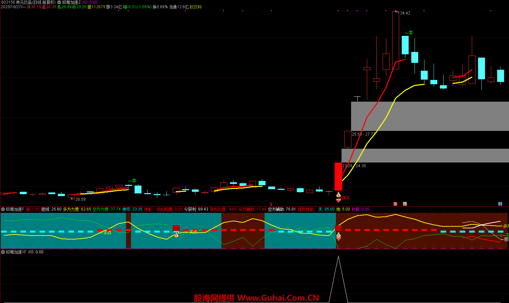The image size is (509, 303).
Task: Open the 吸筹加速F indicator dropdown
Action: [3, 209]
